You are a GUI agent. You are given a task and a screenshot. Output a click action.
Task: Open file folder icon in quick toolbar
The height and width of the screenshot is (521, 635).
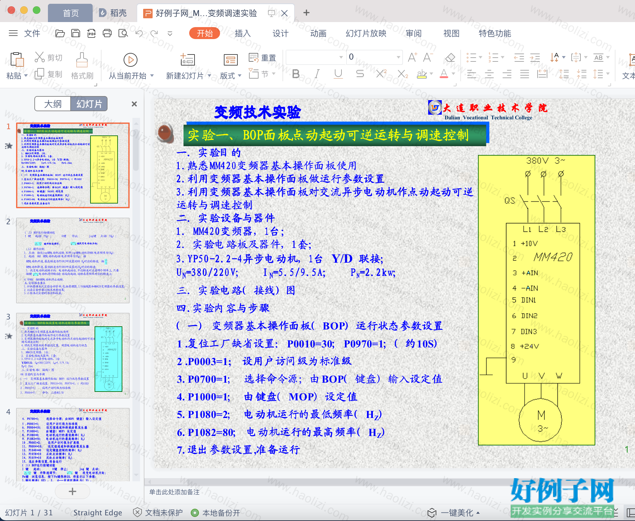pos(60,33)
